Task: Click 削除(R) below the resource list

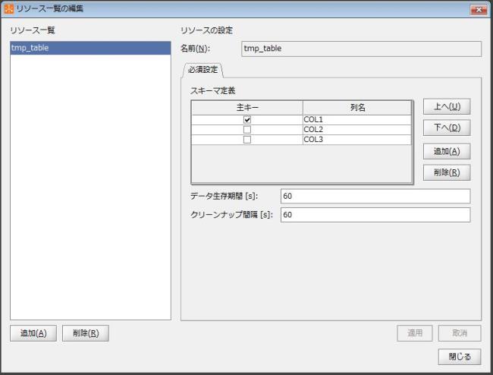Action: point(85,333)
